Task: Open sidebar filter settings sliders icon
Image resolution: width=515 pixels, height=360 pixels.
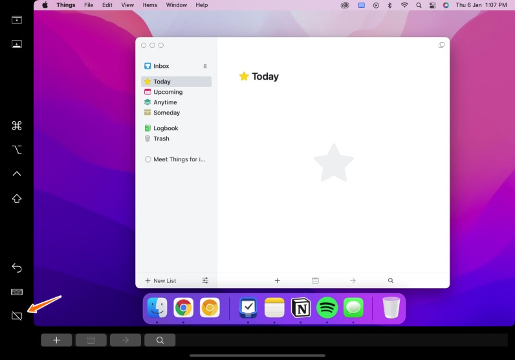Action: [x=205, y=280]
